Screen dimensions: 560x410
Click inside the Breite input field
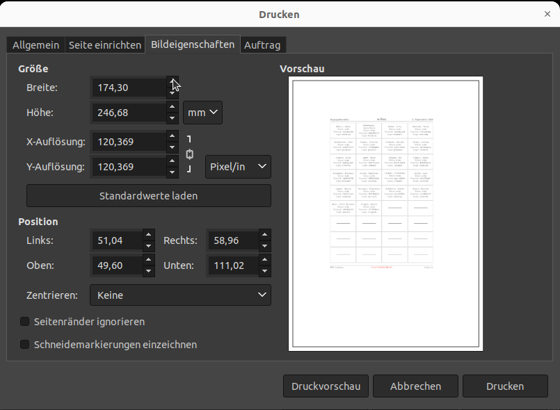click(x=129, y=88)
